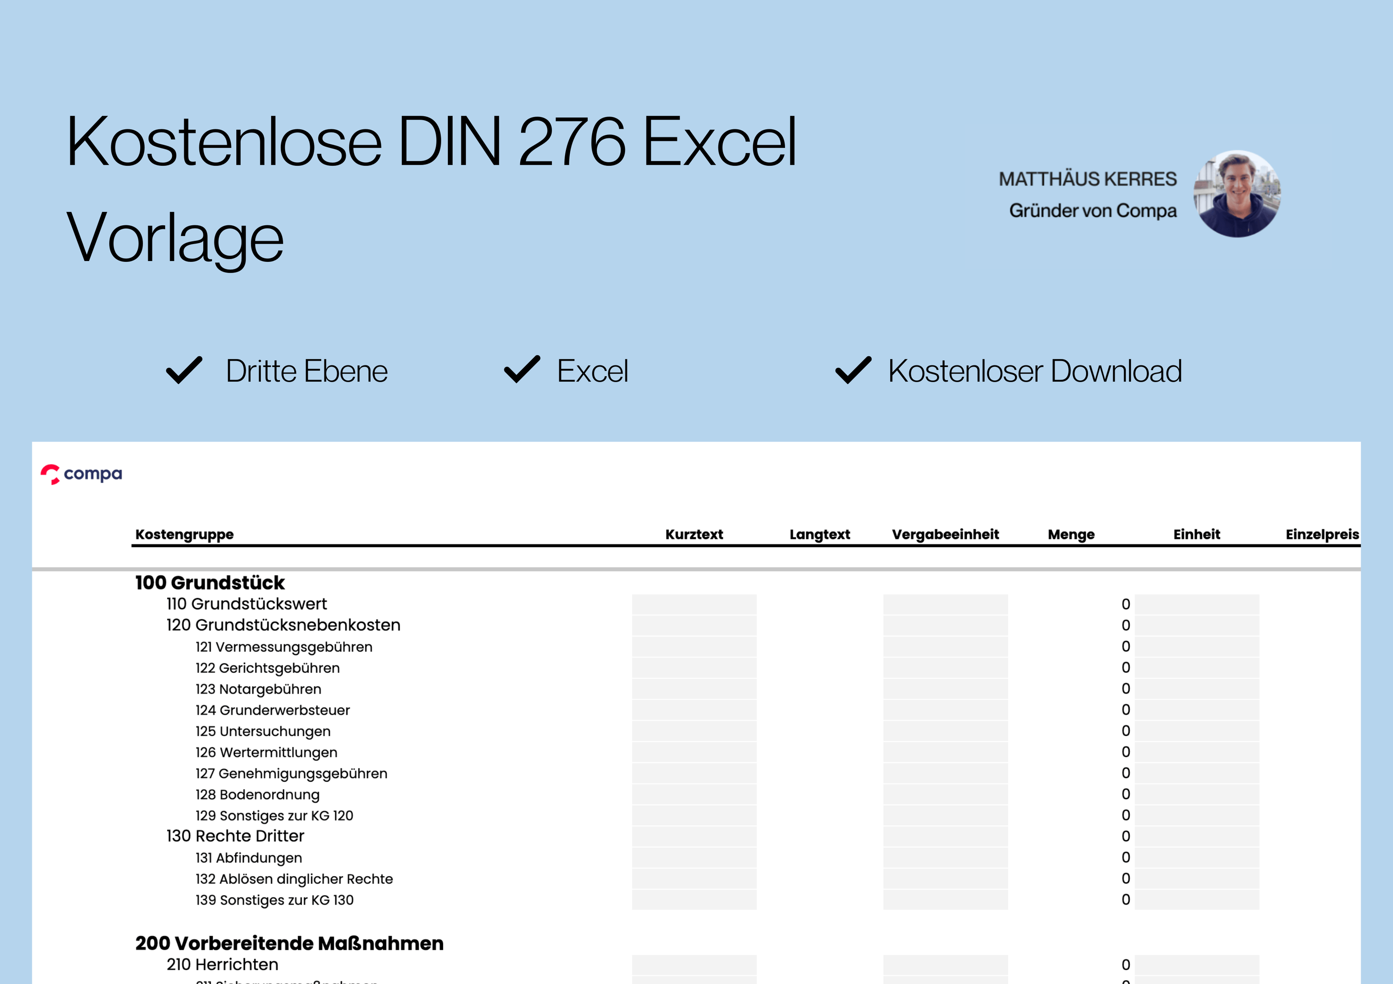Screen dimensions: 1393x984
Task: Select the Menge value for 123 Notargebühren
Action: [x=1125, y=689]
